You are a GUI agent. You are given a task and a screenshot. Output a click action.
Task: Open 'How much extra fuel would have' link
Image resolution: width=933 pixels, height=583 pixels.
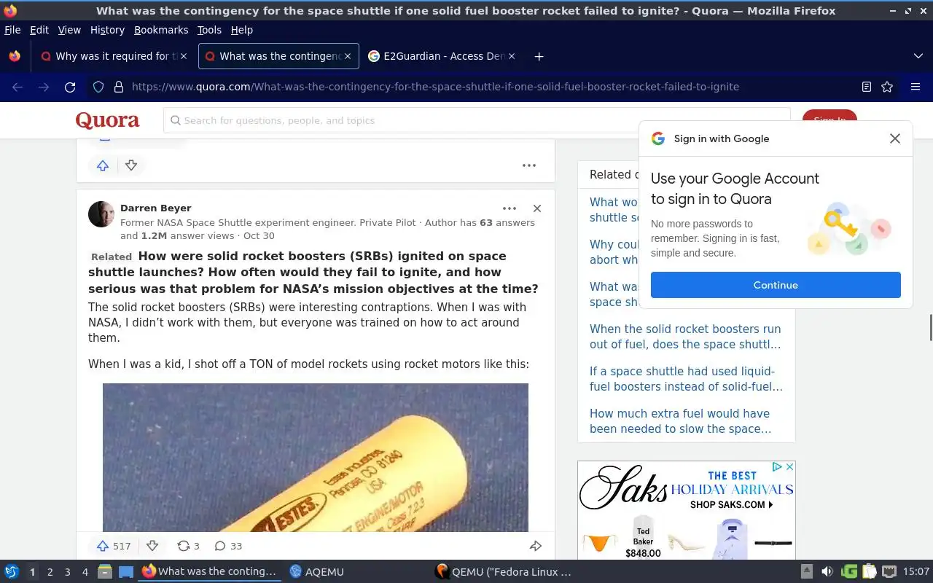pyautogui.click(x=681, y=421)
